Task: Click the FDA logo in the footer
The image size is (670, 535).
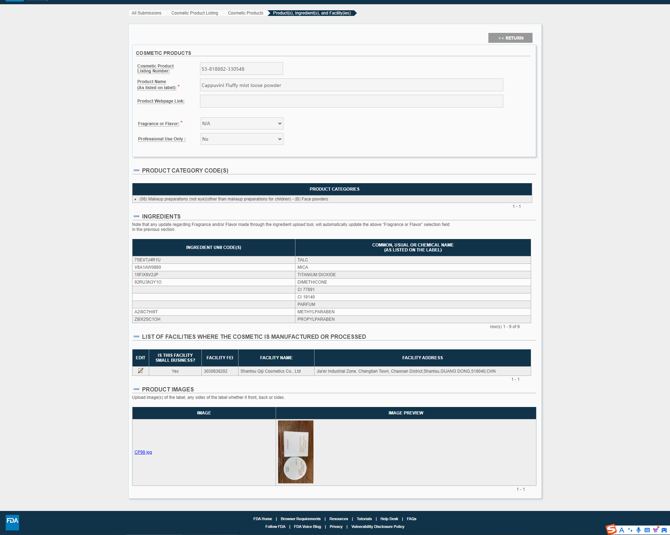Action: 12,522
